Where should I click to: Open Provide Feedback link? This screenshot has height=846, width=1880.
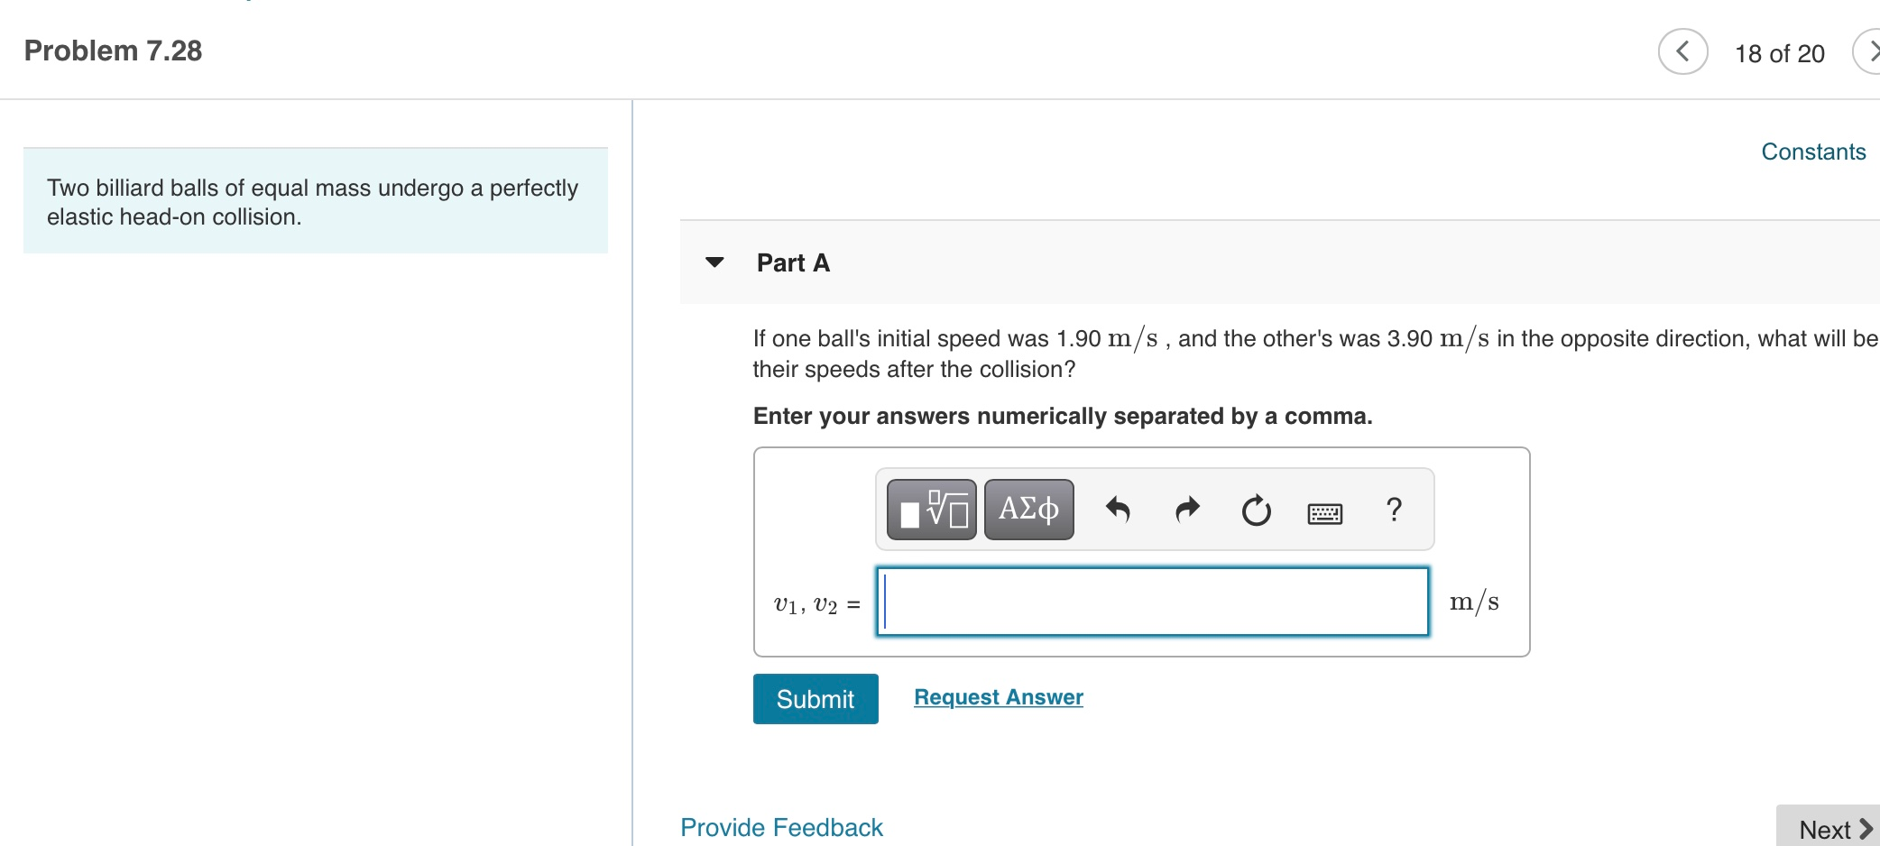(781, 827)
